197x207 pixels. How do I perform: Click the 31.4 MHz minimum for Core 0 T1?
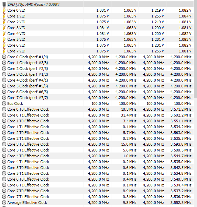129,115
